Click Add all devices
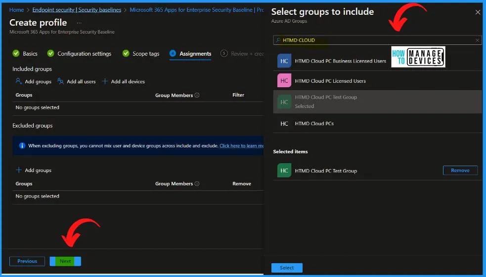The height and width of the screenshot is (277, 486). (x=124, y=82)
